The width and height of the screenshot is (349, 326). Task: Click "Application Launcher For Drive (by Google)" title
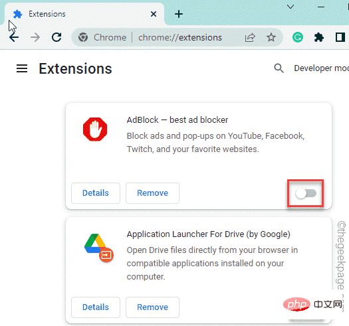click(208, 234)
